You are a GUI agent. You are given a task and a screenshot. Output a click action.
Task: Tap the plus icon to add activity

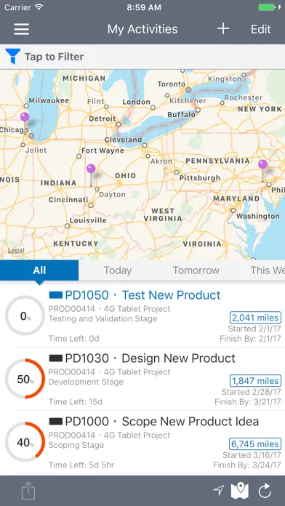tap(223, 29)
